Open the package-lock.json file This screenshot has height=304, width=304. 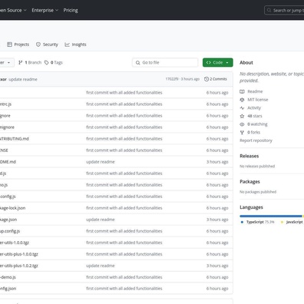[12, 208]
